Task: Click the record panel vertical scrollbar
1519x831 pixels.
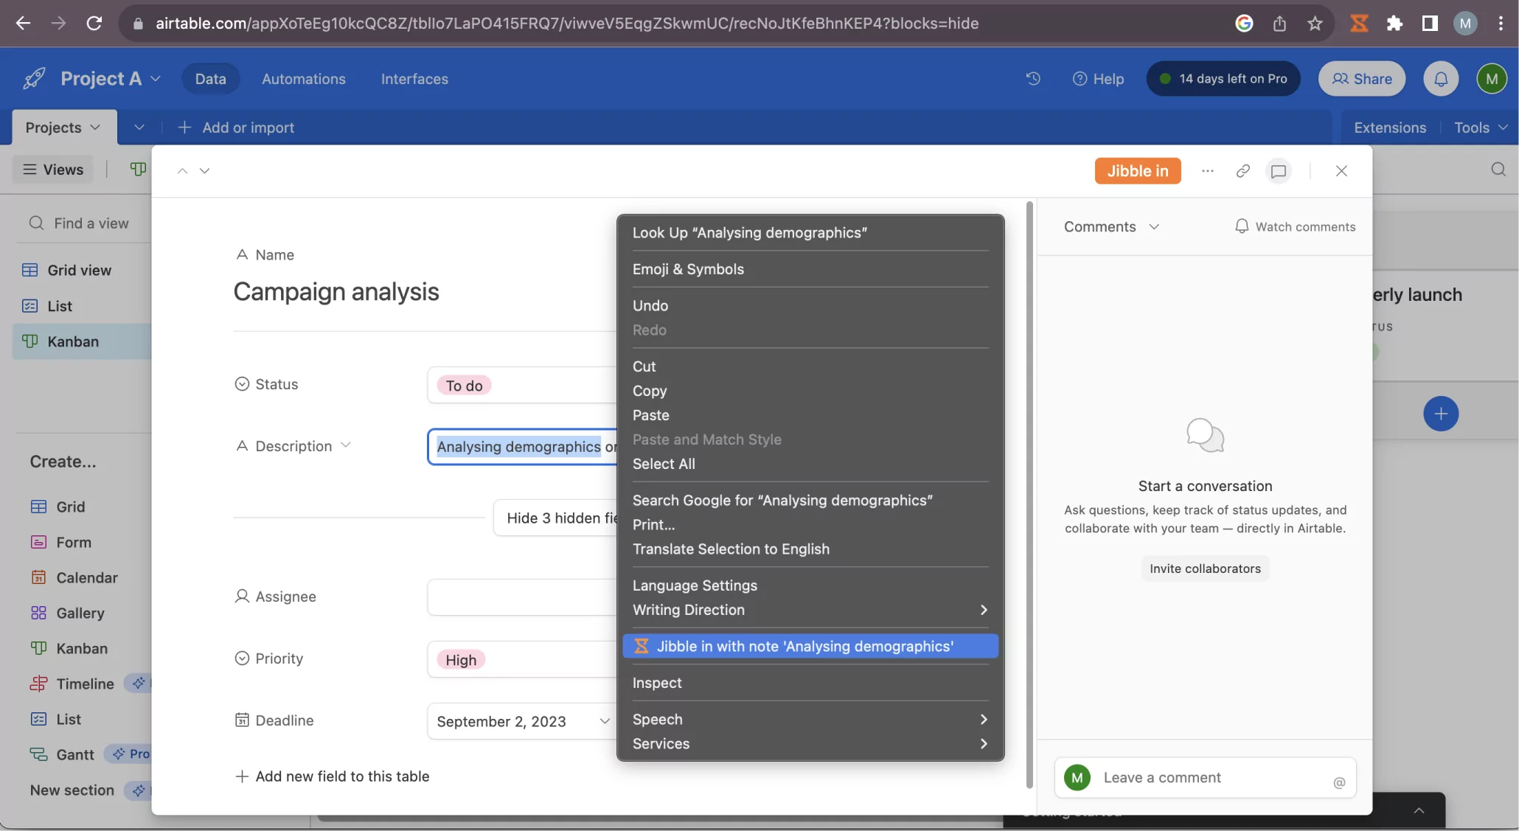Action: (x=1029, y=494)
